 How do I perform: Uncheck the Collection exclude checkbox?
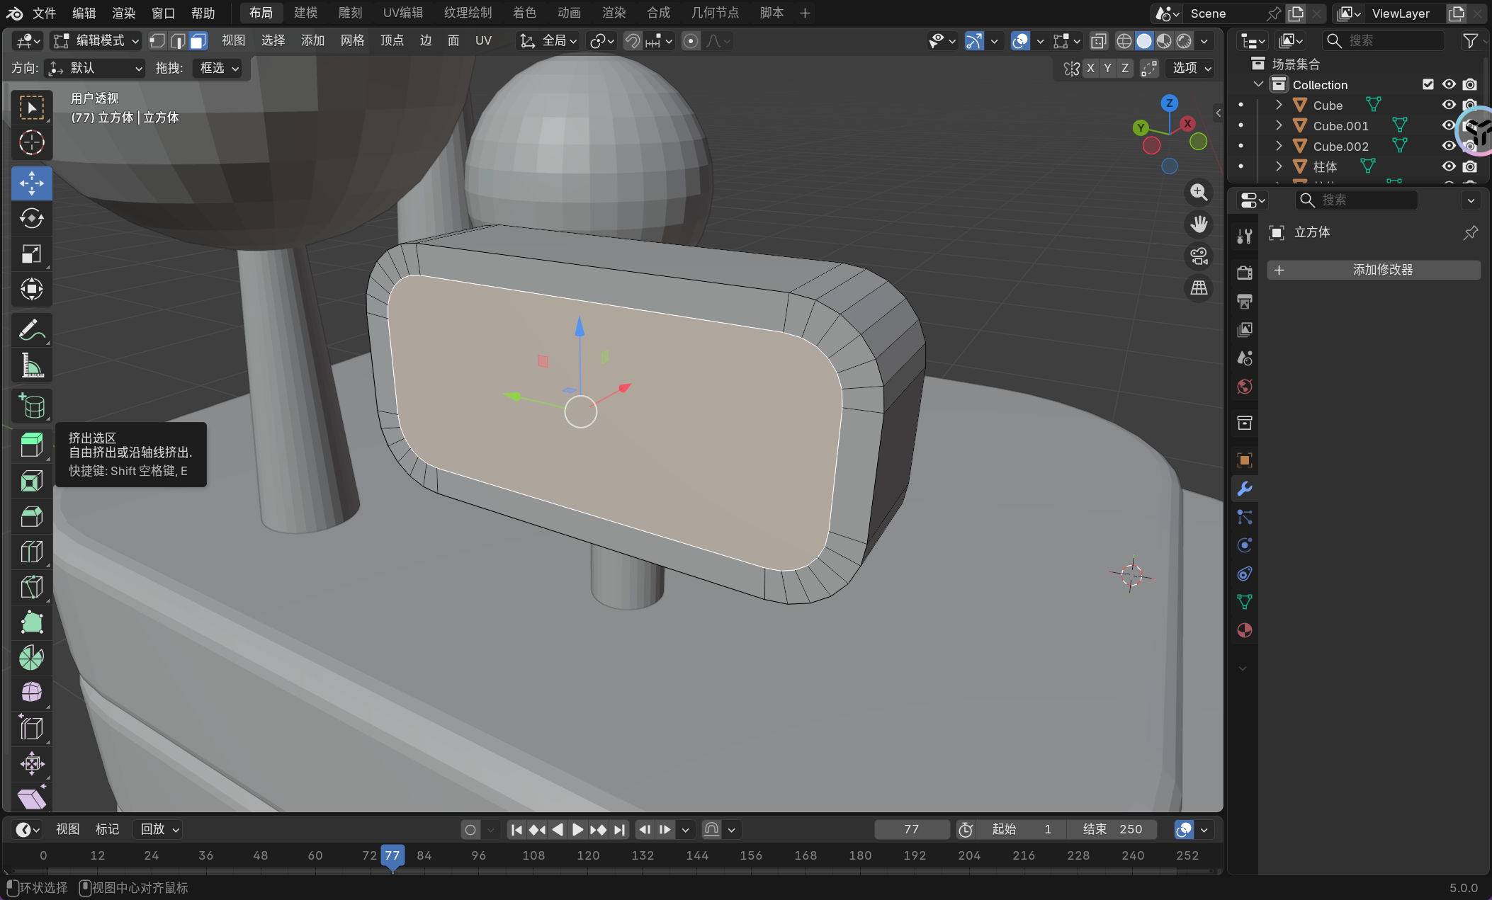[1428, 84]
